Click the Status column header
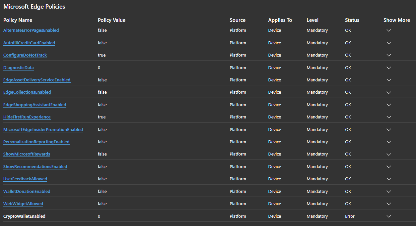416x226 pixels. [x=352, y=20]
